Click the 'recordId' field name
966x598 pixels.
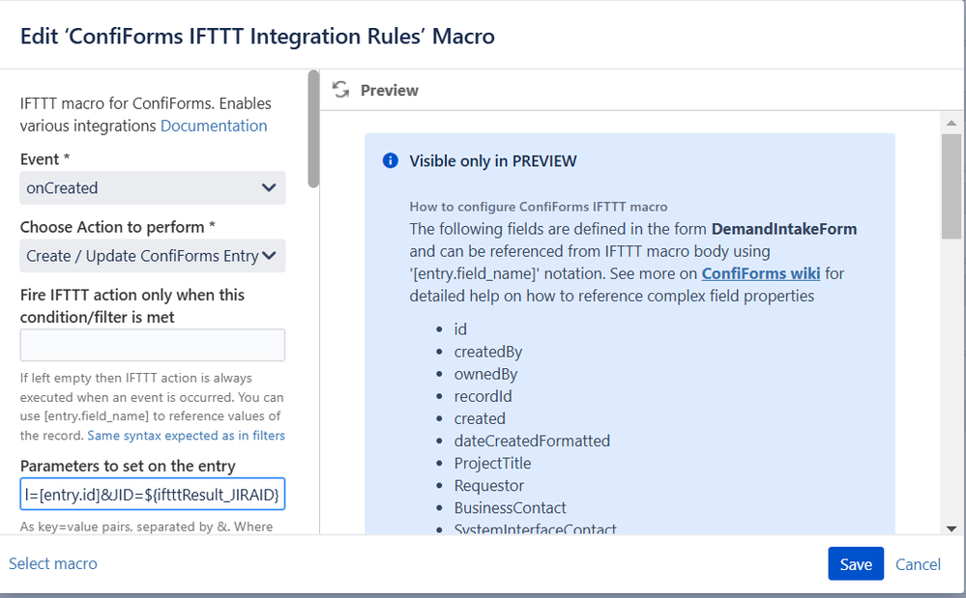point(483,396)
